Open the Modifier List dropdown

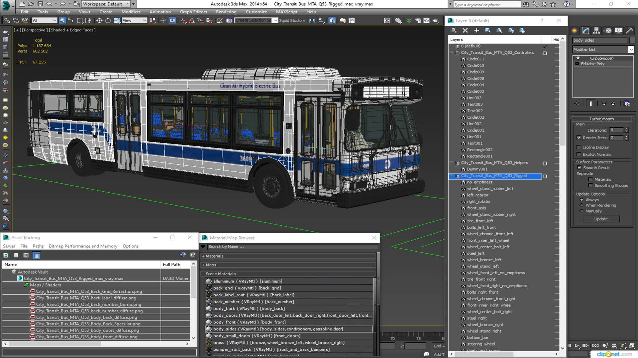(631, 49)
